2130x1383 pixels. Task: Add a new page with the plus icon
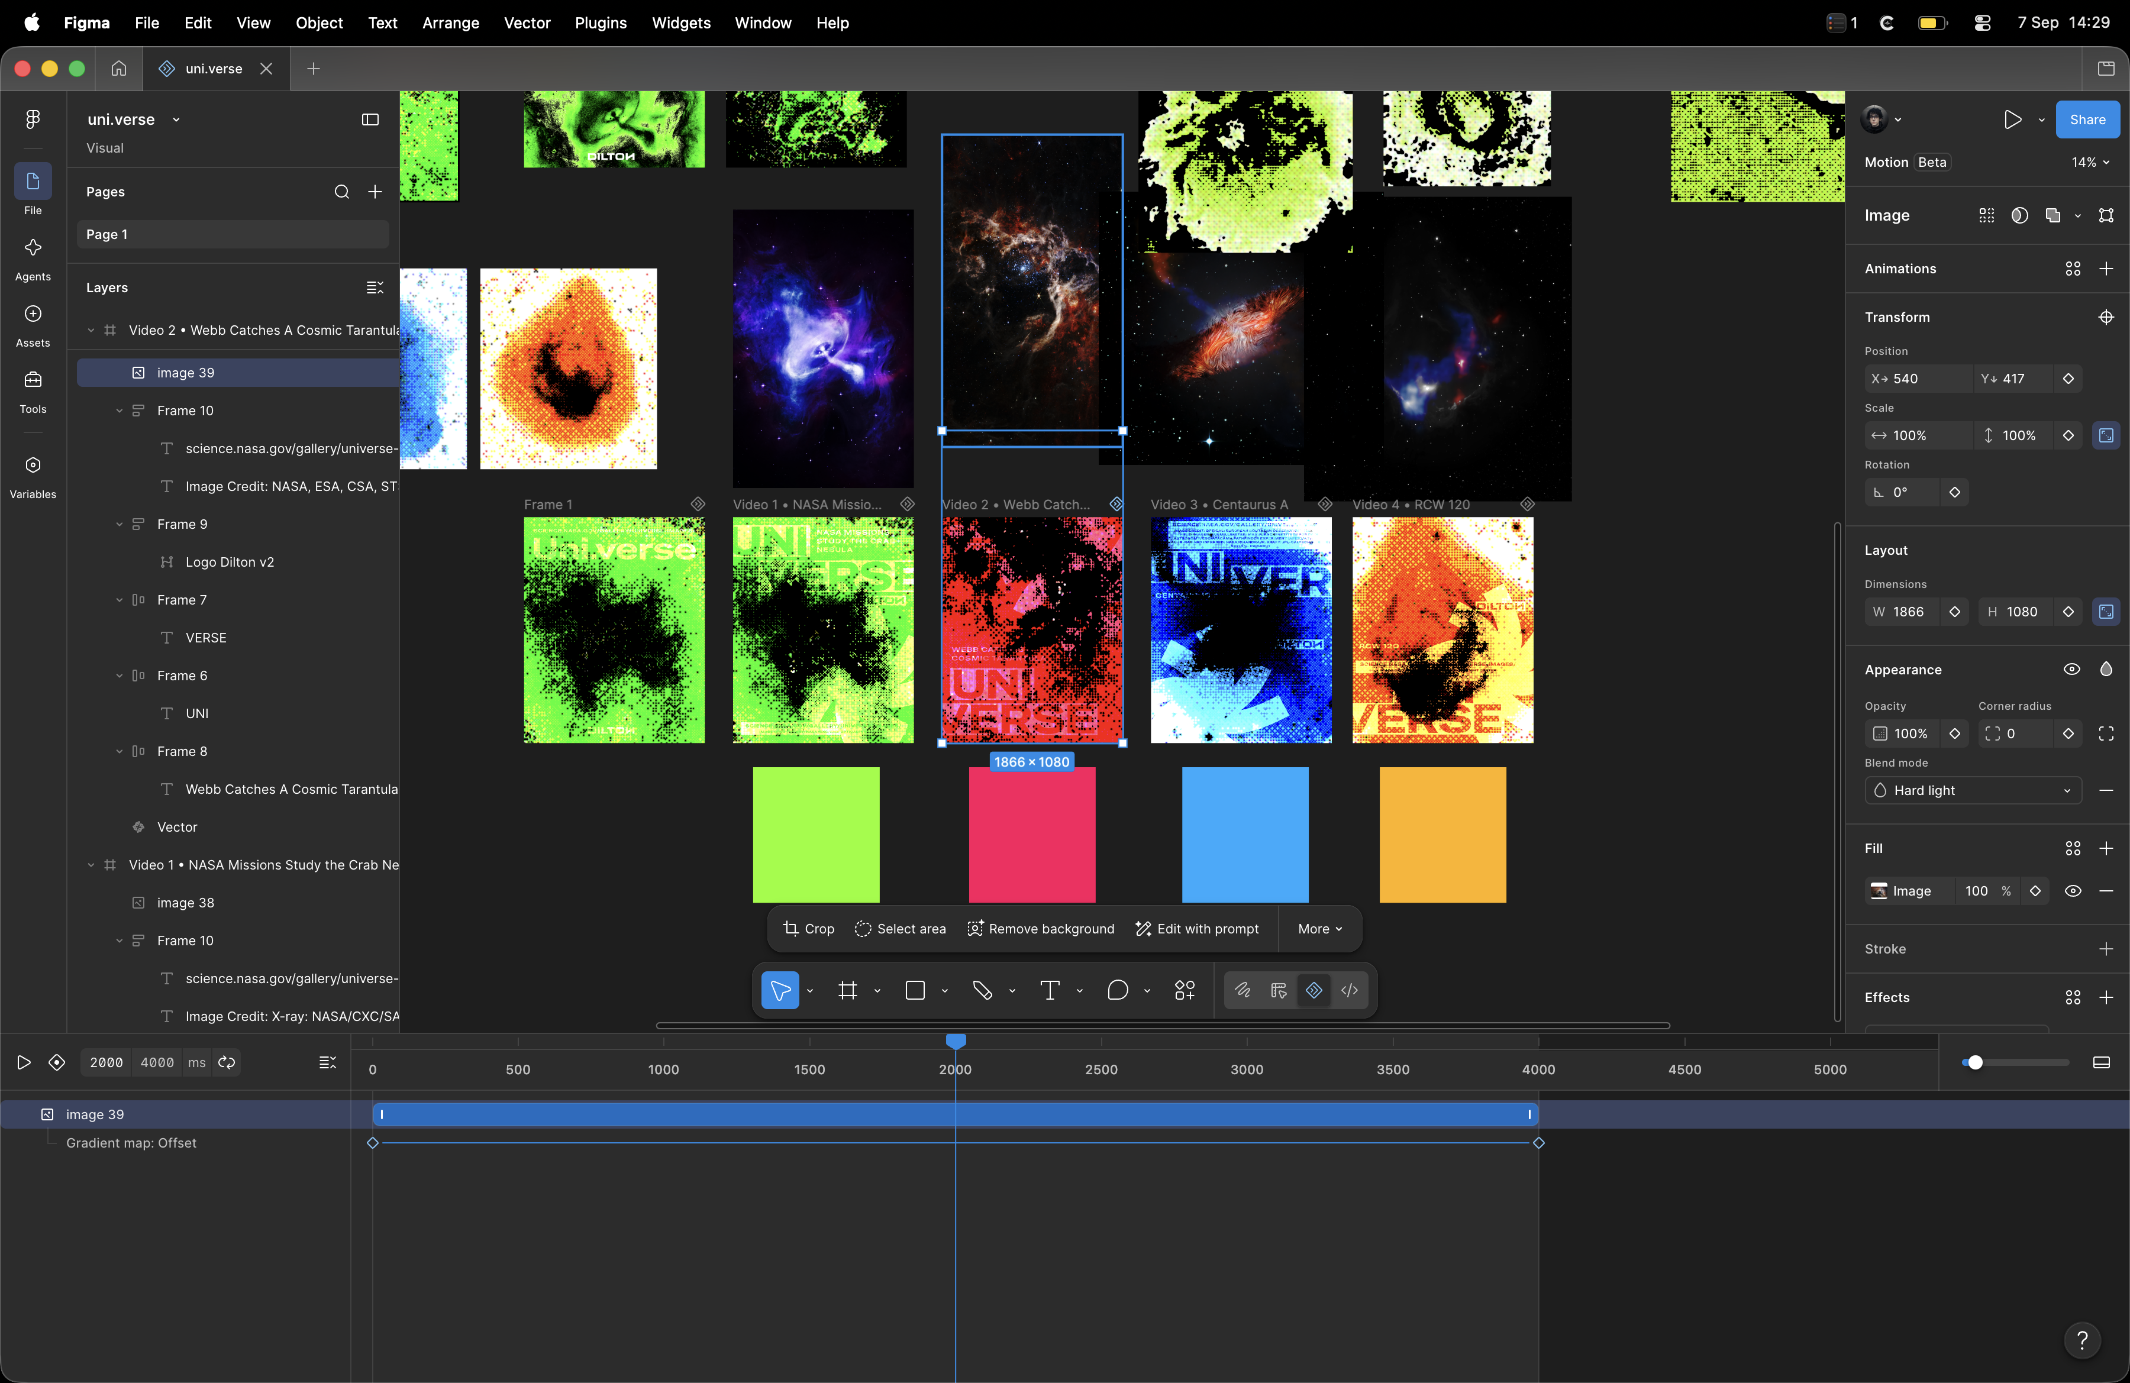[x=375, y=192]
